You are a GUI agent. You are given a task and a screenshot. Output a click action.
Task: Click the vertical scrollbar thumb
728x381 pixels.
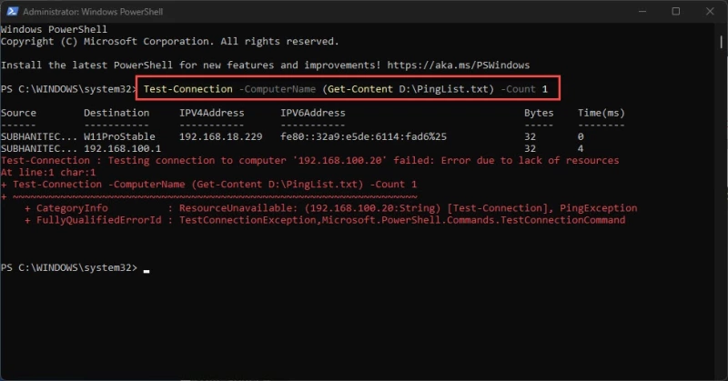[x=721, y=42]
